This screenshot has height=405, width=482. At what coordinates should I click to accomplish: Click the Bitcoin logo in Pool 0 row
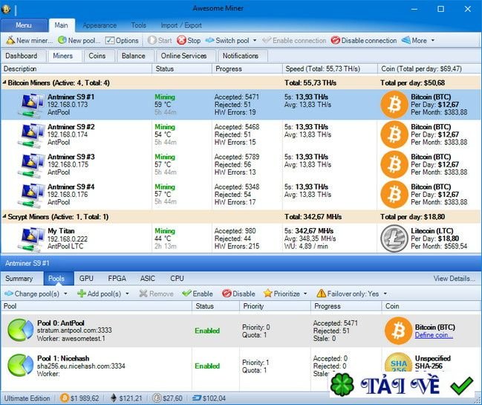pos(398,331)
